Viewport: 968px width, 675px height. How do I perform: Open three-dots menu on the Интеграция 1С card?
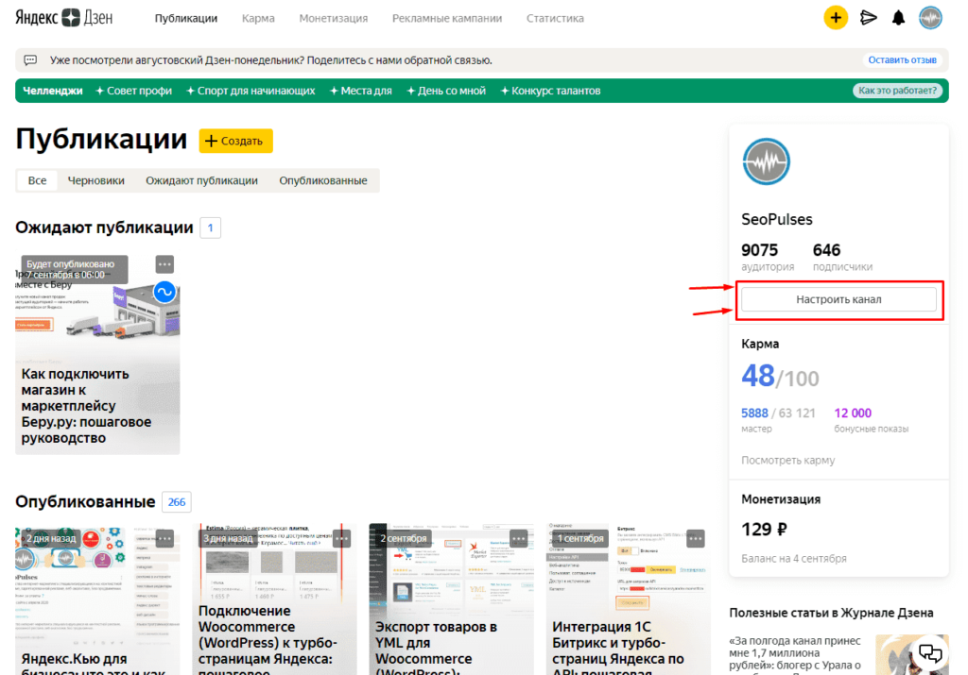tap(696, 539)
